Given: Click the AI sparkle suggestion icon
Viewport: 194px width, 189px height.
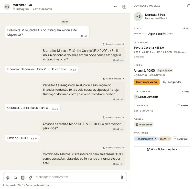Looking at the screenshot, I should click(x=31, y=178).
